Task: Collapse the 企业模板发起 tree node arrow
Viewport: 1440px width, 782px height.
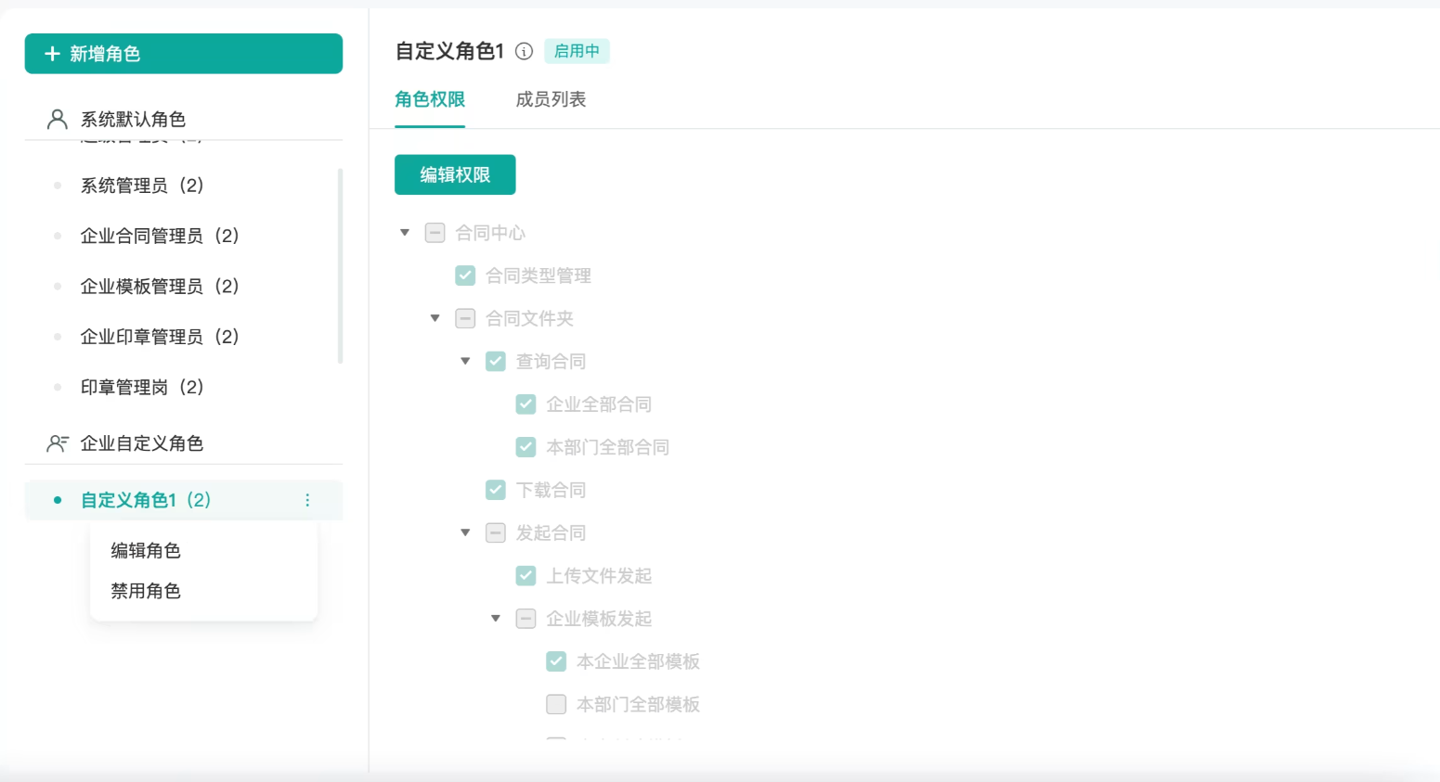Action: tap(496, 619)
